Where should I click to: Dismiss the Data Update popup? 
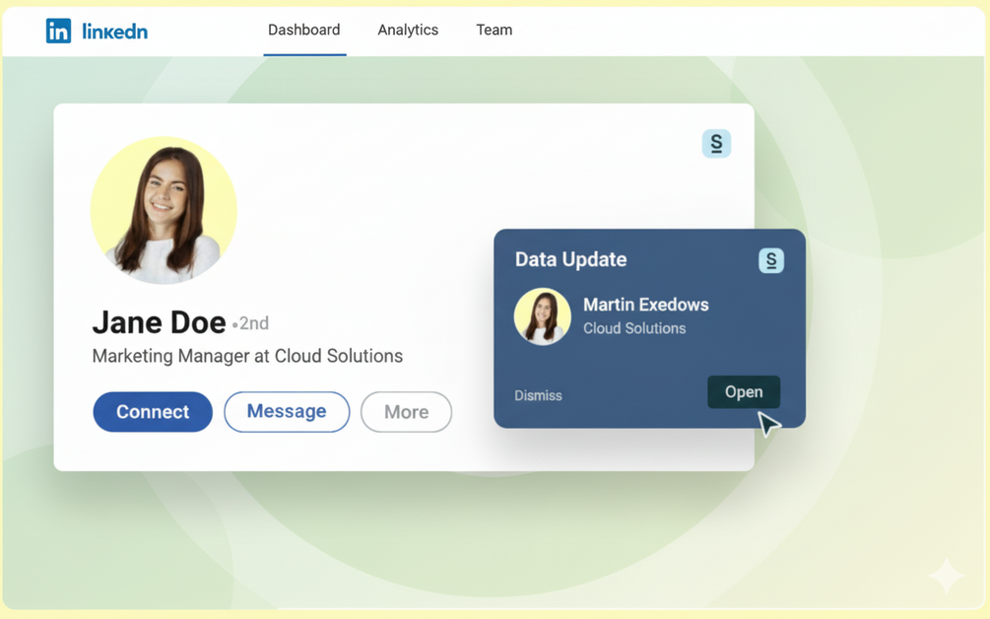click(x=538, y=395)
